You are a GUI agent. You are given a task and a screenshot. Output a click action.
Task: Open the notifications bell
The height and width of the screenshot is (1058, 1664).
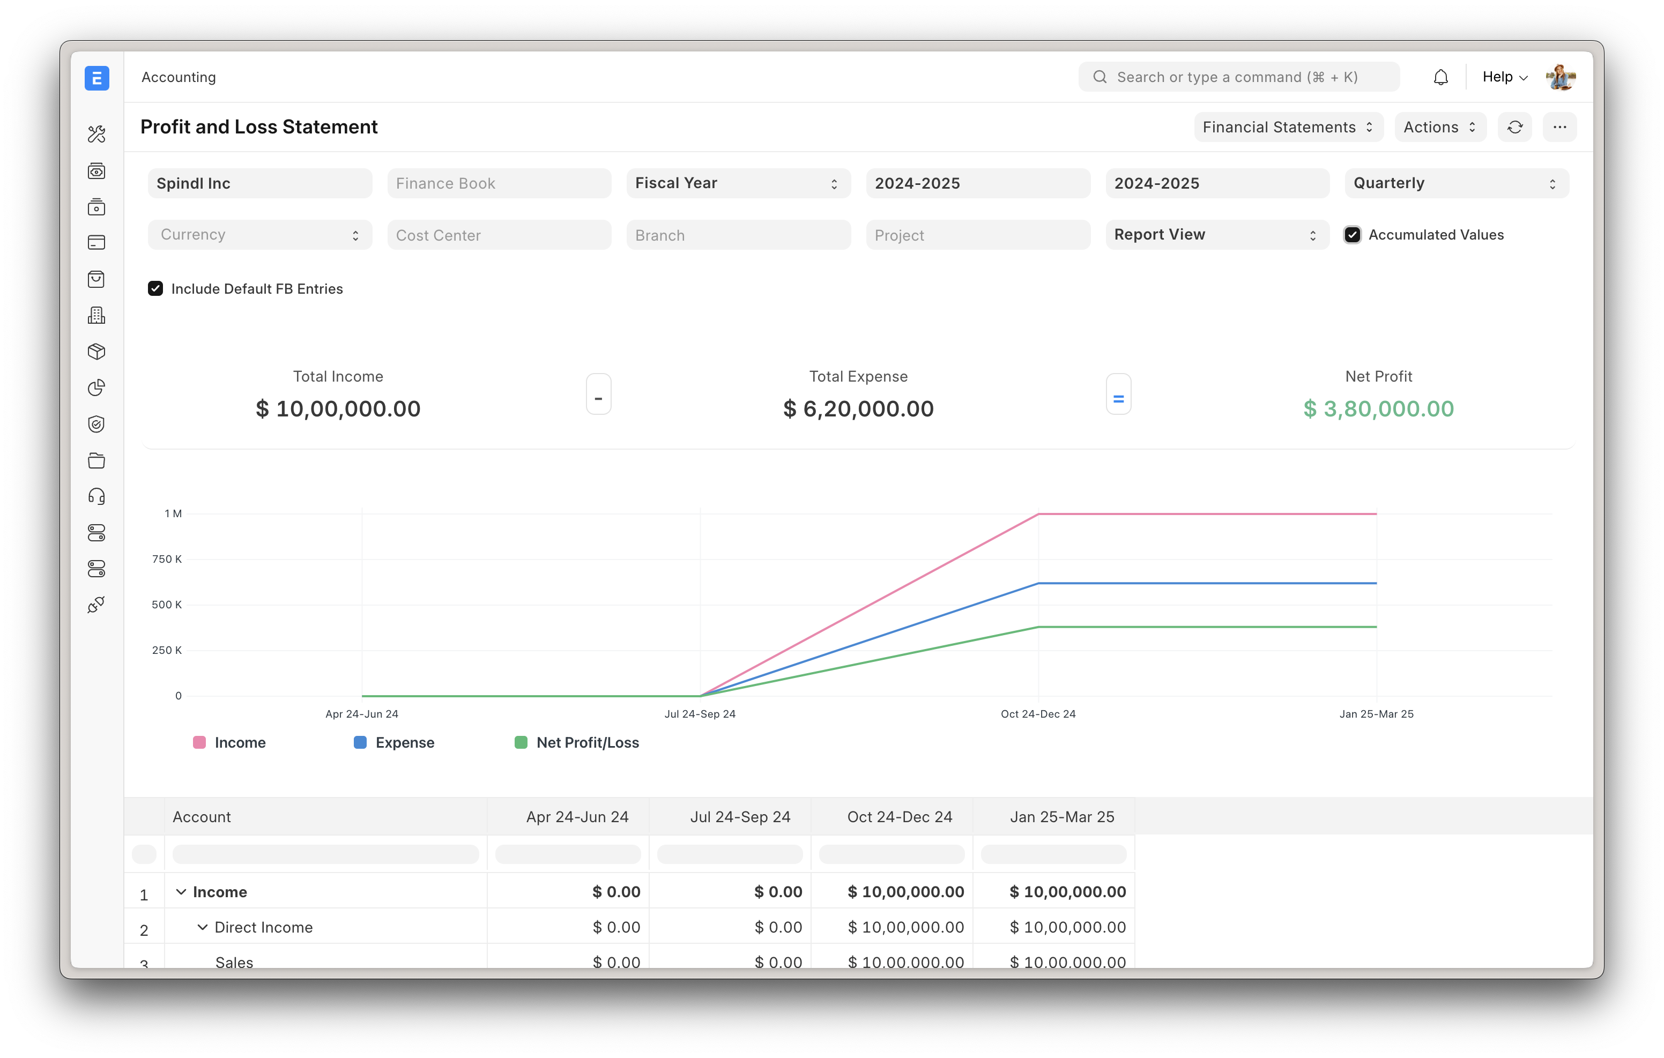pyautogui.click(x=1441, y=77)
